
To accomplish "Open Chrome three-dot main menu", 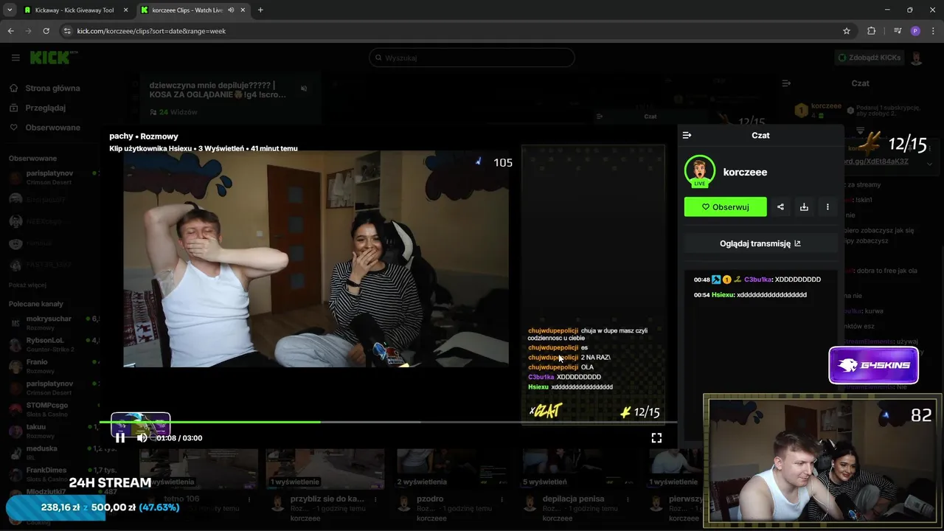I will 934,31.
